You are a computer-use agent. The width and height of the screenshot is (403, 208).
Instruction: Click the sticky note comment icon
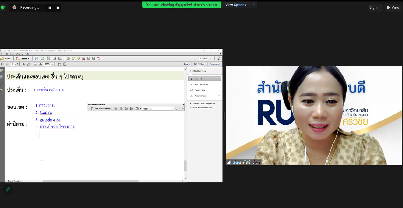(x=73, y=59)
